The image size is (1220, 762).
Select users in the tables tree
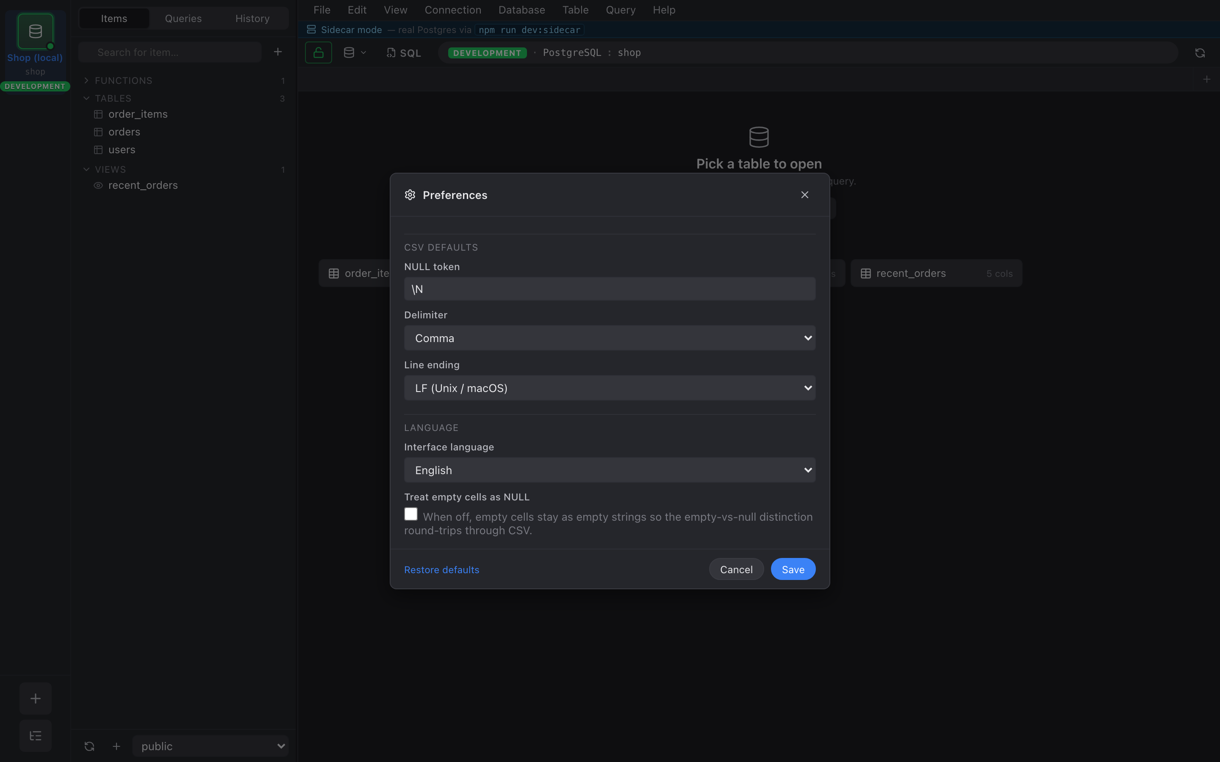122,150
